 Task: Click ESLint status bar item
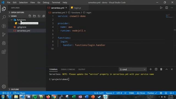(x=141, y=93)
